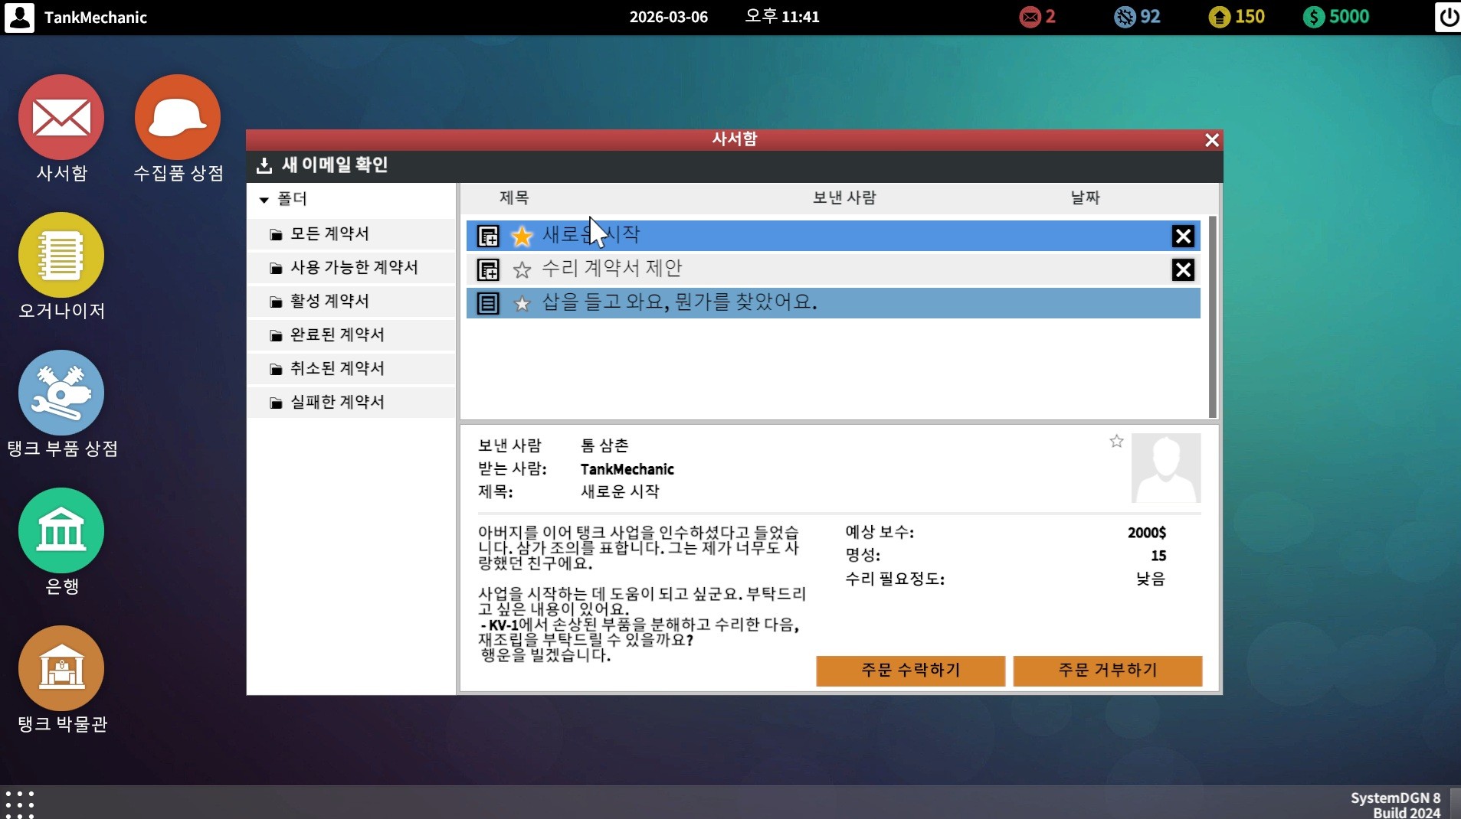Open the 탱크 박물관 museum icon

pyautogui.click(x=61, y=668)
